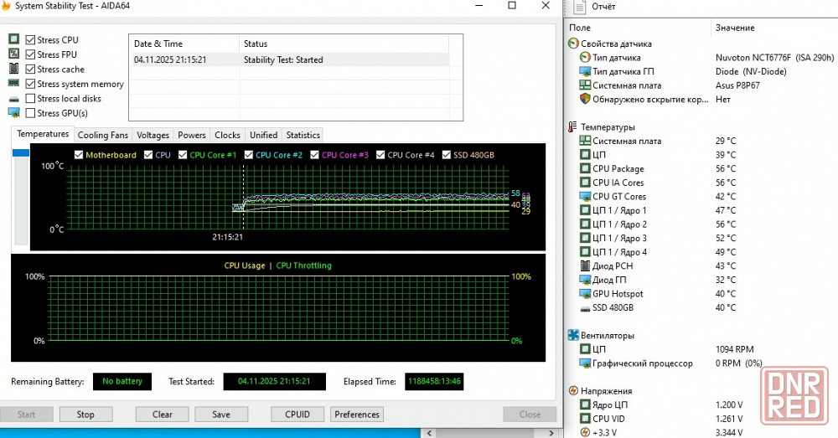Screen dimensions: 838x438
Task: Click the Системная плата board icon under sensor properties
Action: point(585,85)
